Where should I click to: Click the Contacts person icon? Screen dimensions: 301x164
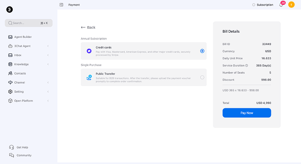pos(10,73)
